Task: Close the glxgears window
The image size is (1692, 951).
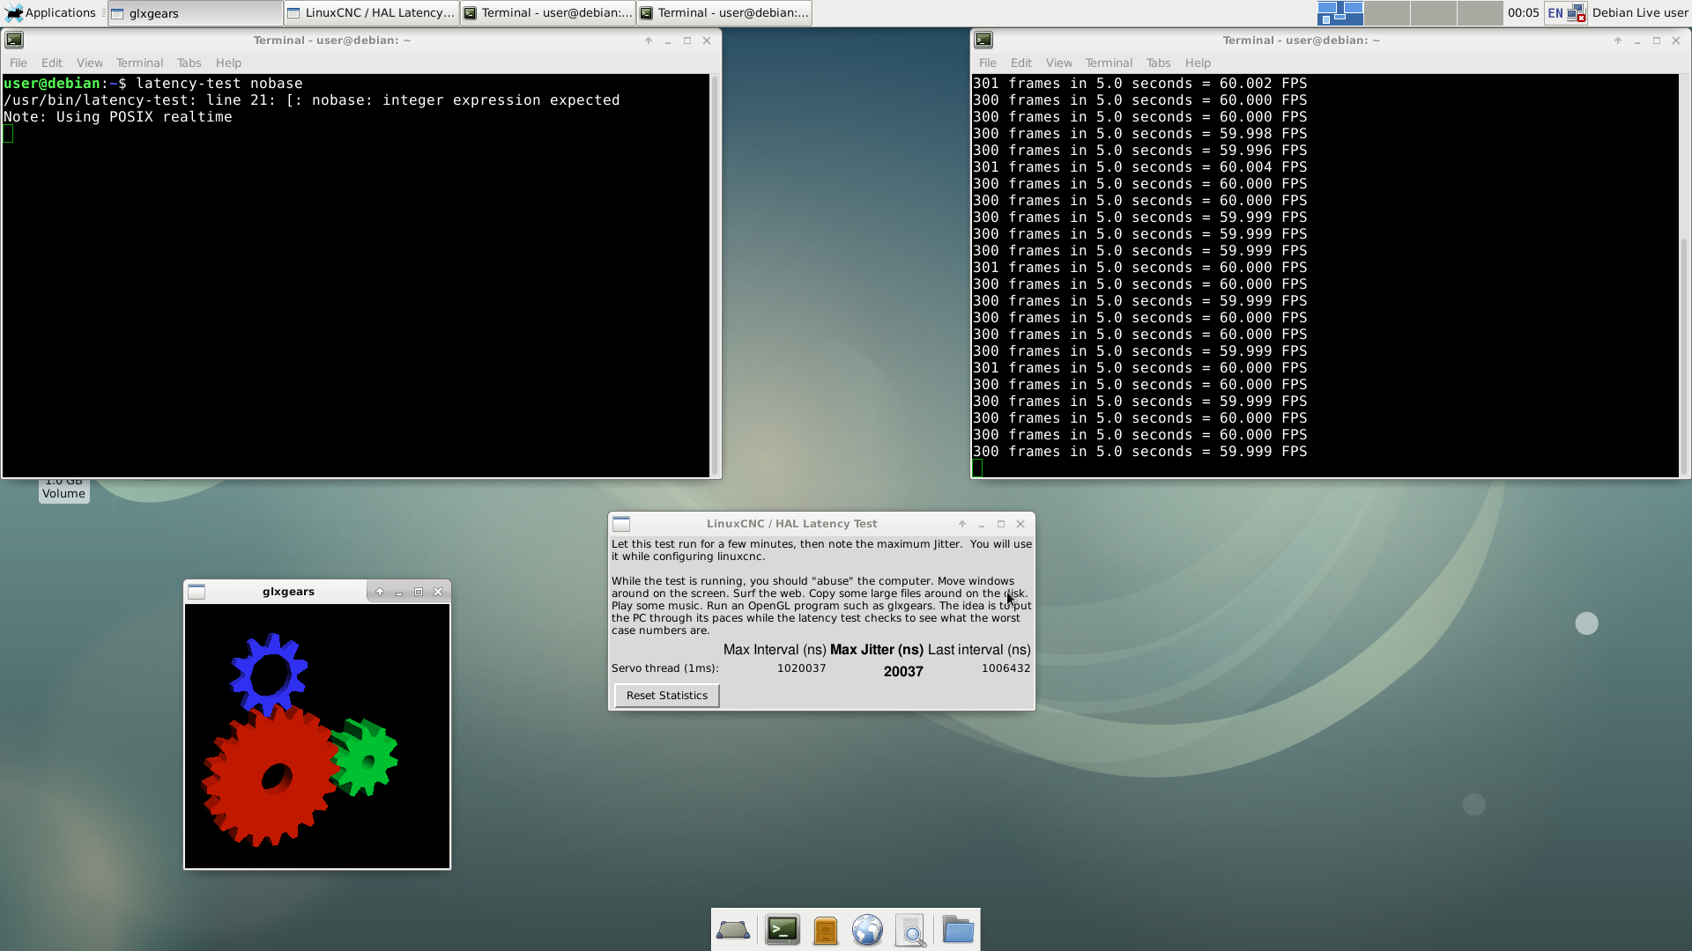Action: coord(438,592)
